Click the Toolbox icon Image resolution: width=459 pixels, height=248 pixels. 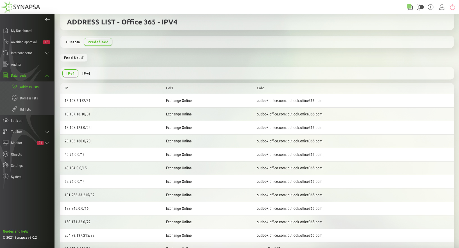tap(5, 131)
